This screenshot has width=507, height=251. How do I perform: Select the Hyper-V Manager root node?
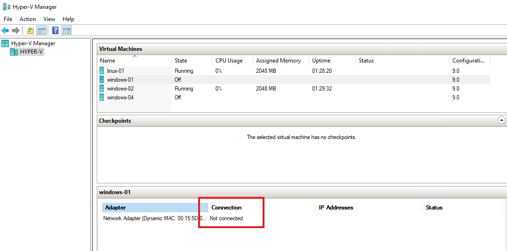pos(33,43)
